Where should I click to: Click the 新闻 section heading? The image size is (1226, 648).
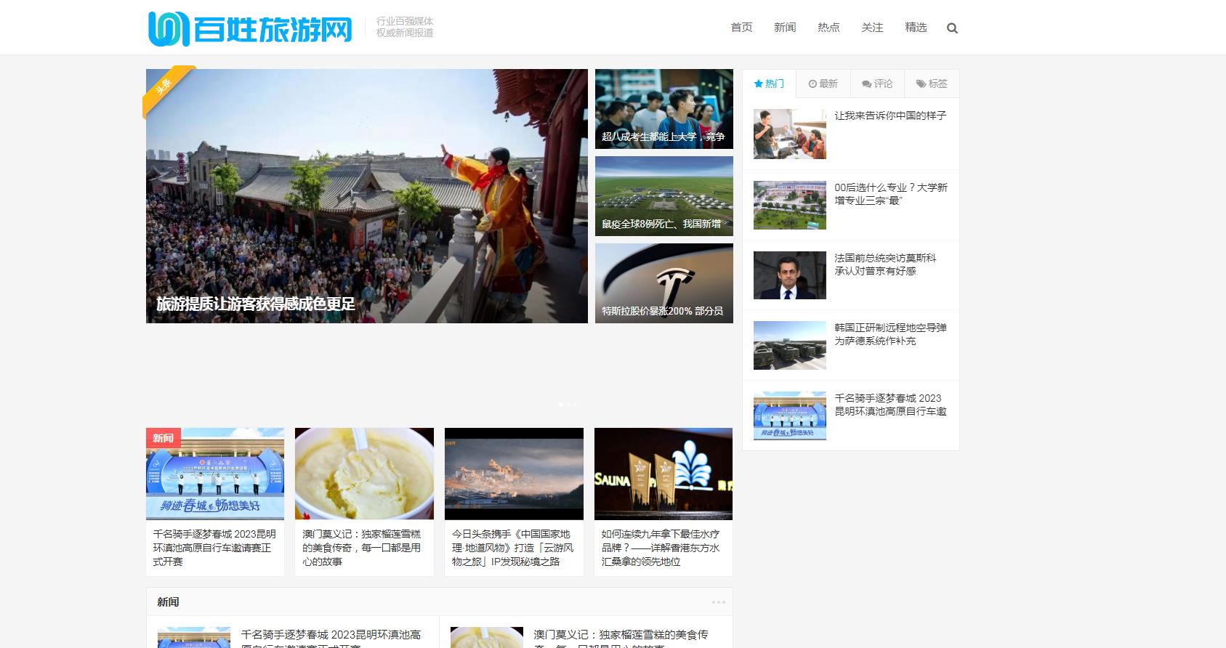click(x=168, y=602)
